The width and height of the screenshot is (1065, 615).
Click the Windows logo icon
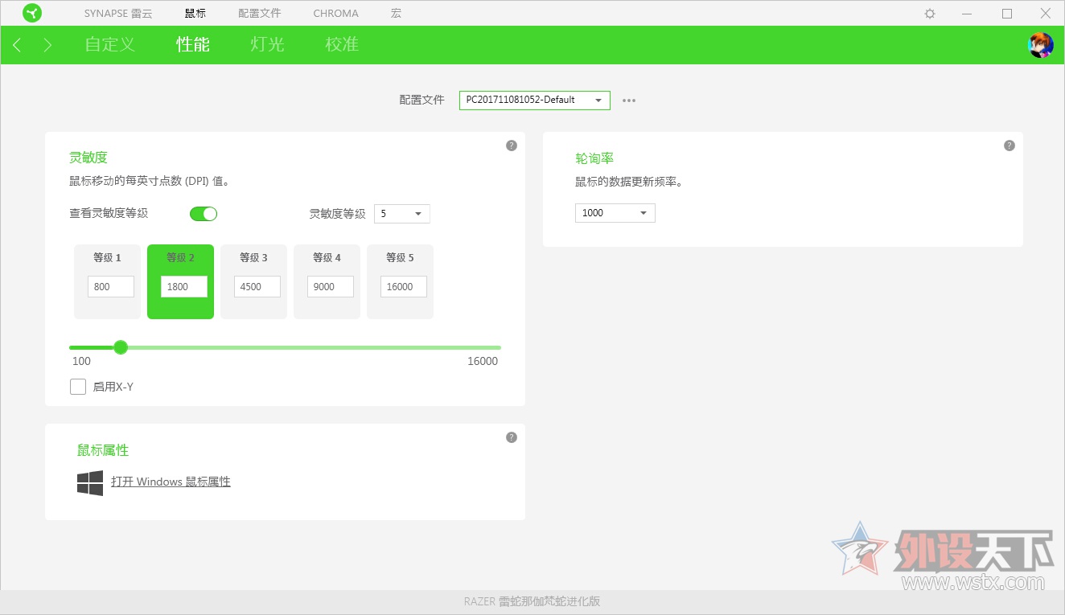(89, 482)
